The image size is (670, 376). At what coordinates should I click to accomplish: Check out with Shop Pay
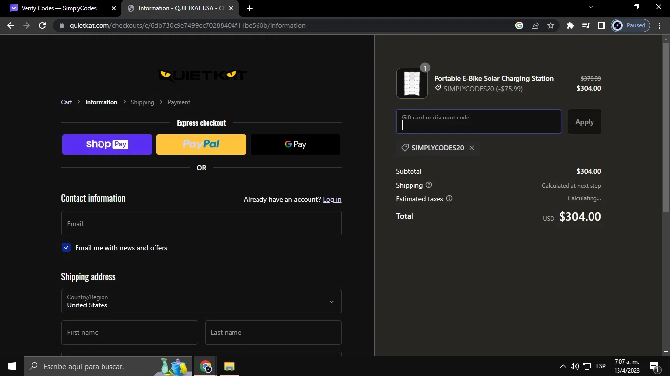[107, 144]
